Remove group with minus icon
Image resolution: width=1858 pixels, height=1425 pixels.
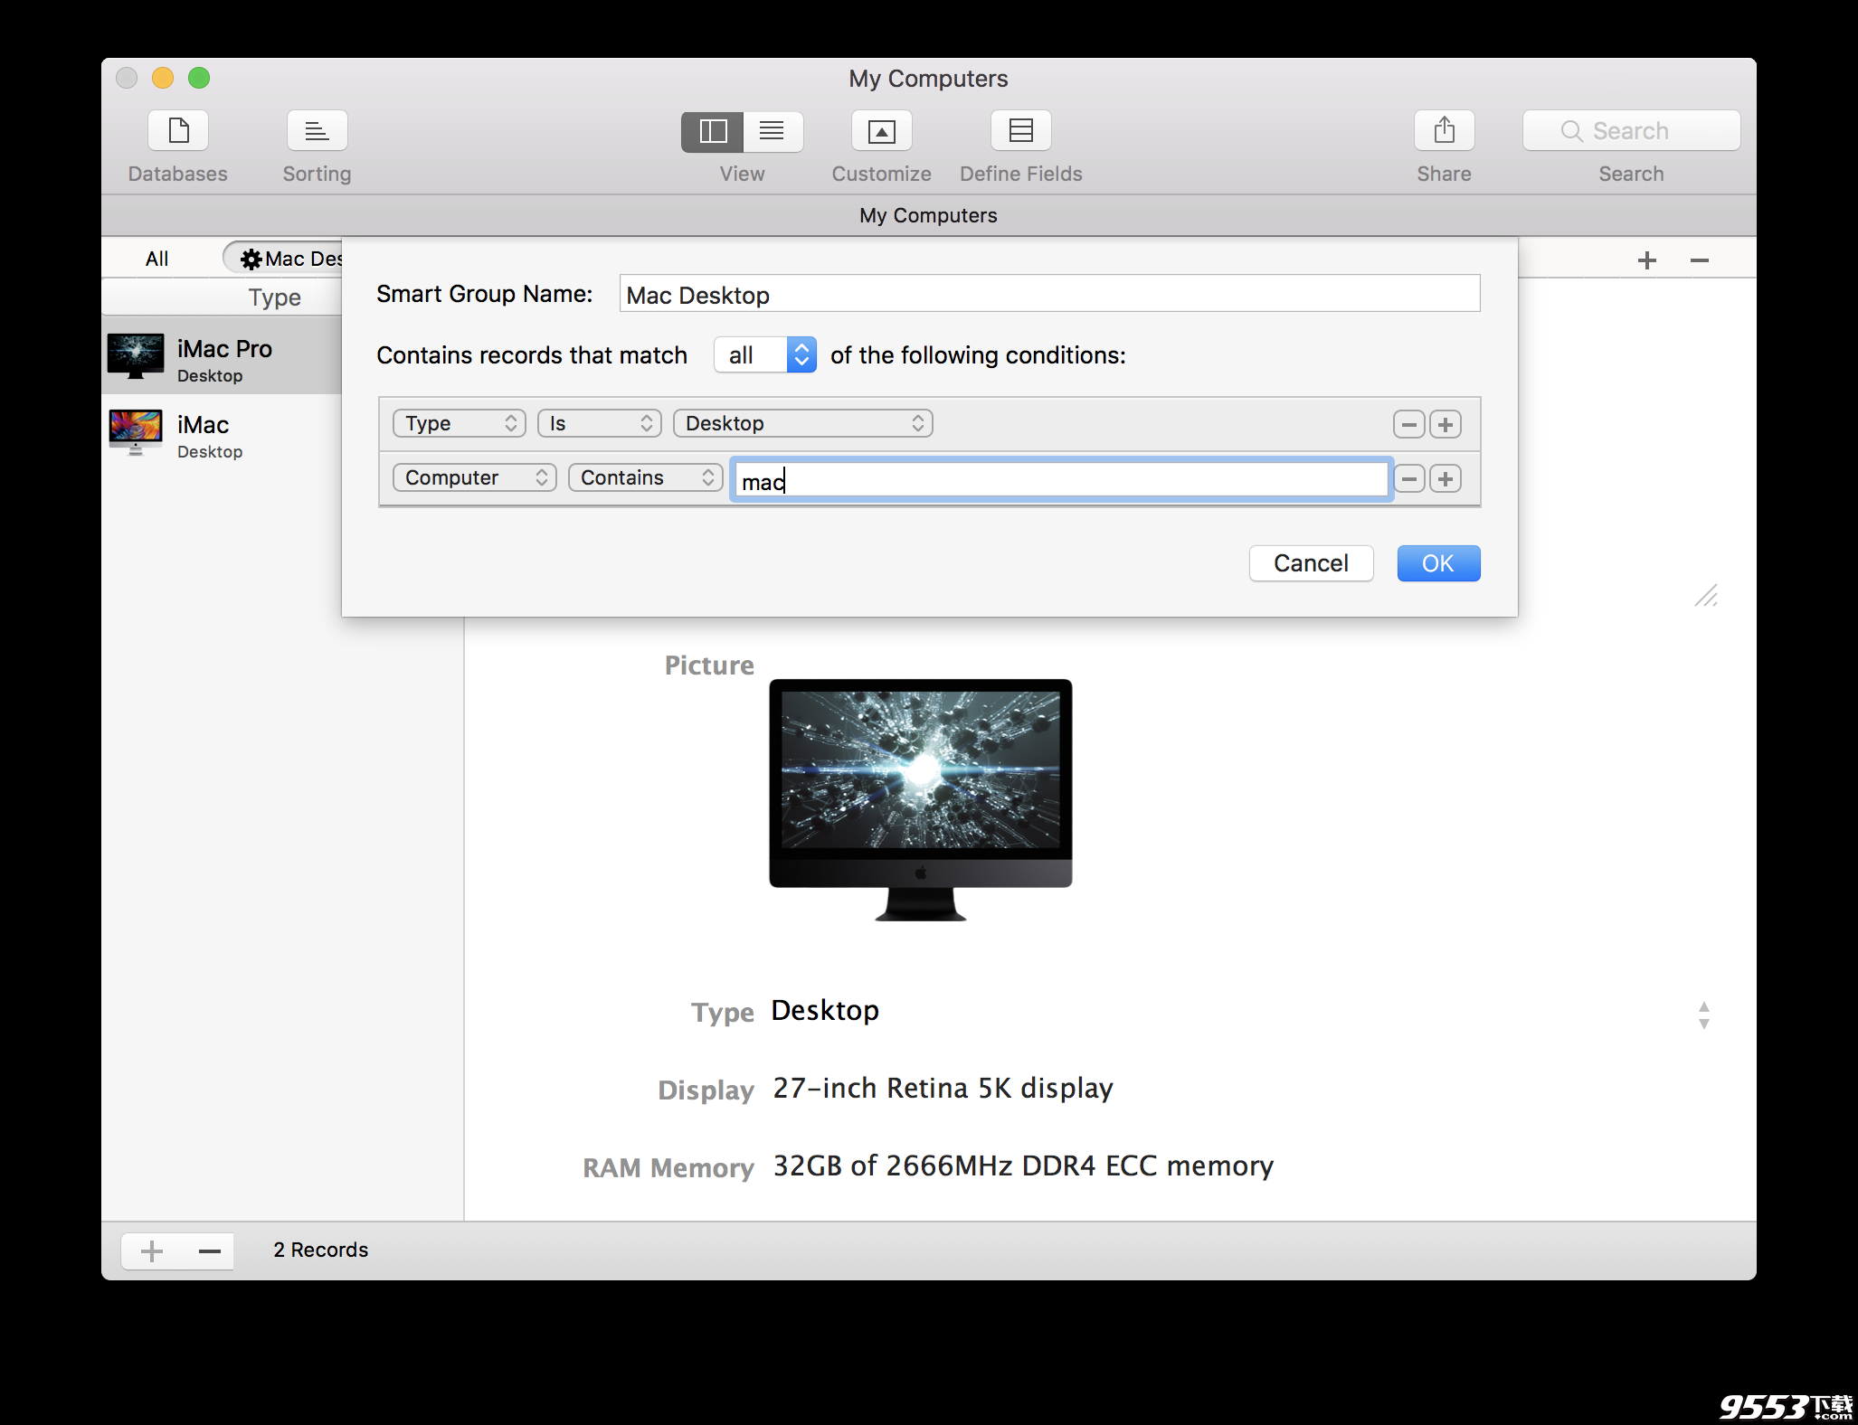pos(1700,261)
